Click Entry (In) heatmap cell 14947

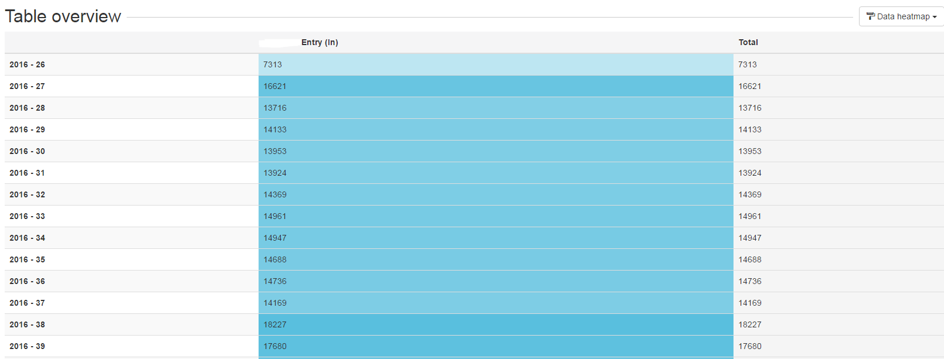496,238
